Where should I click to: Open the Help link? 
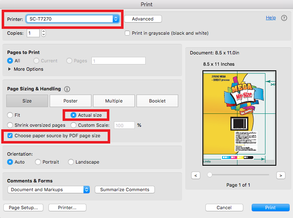pos(271,18)
